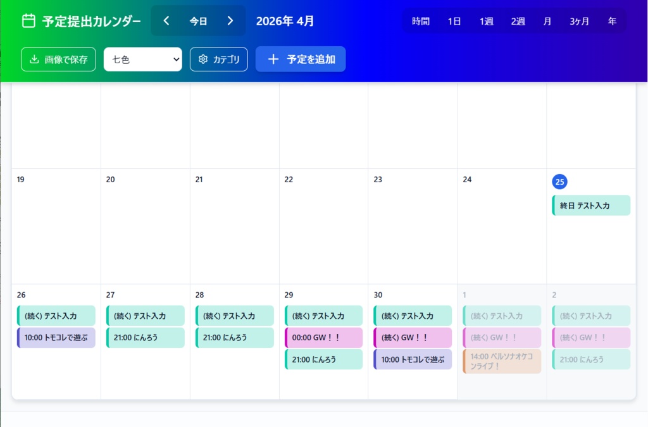
Task: Click the plus icon on 予定を追加
Action: pyautogui.click(x=273, y=59)
